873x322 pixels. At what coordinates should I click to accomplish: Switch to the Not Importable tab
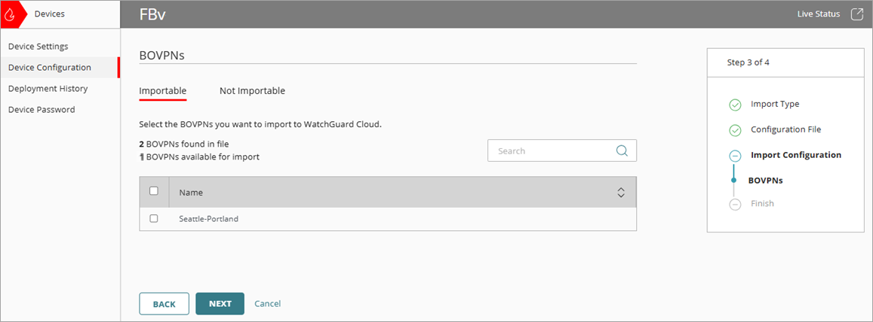252,91
